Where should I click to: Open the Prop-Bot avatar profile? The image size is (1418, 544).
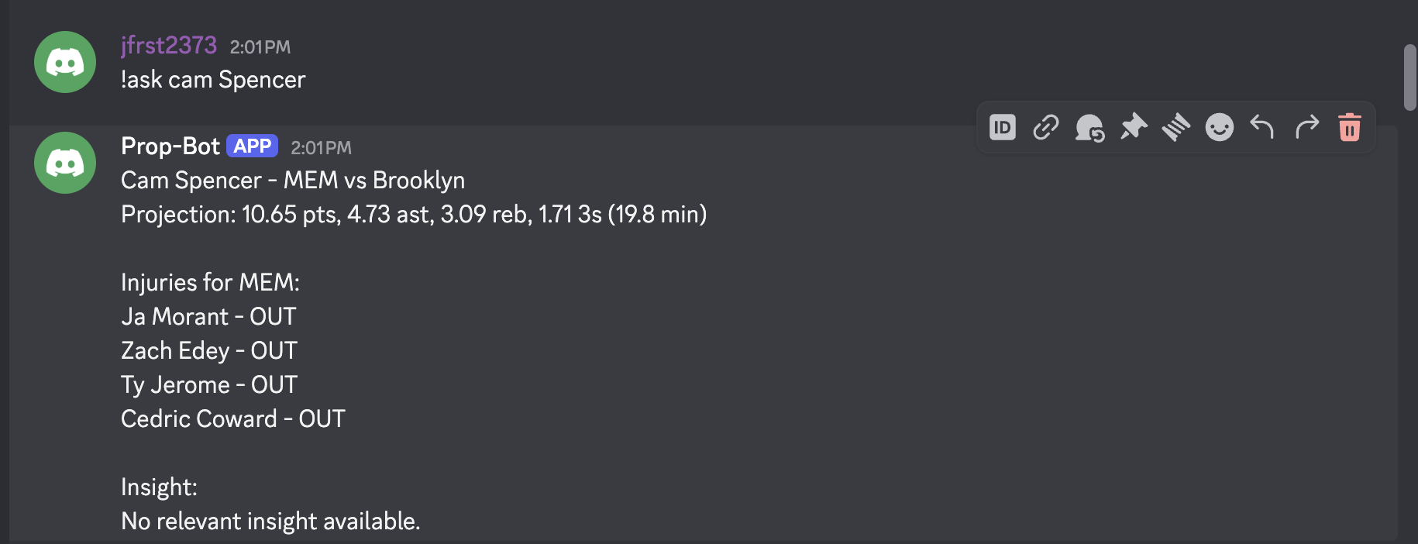[x=65, y=163]
